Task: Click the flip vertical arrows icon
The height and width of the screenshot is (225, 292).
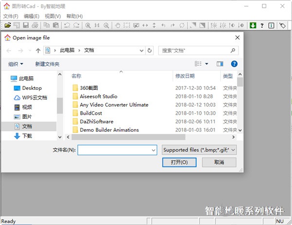Action: (x=154, y=25)
